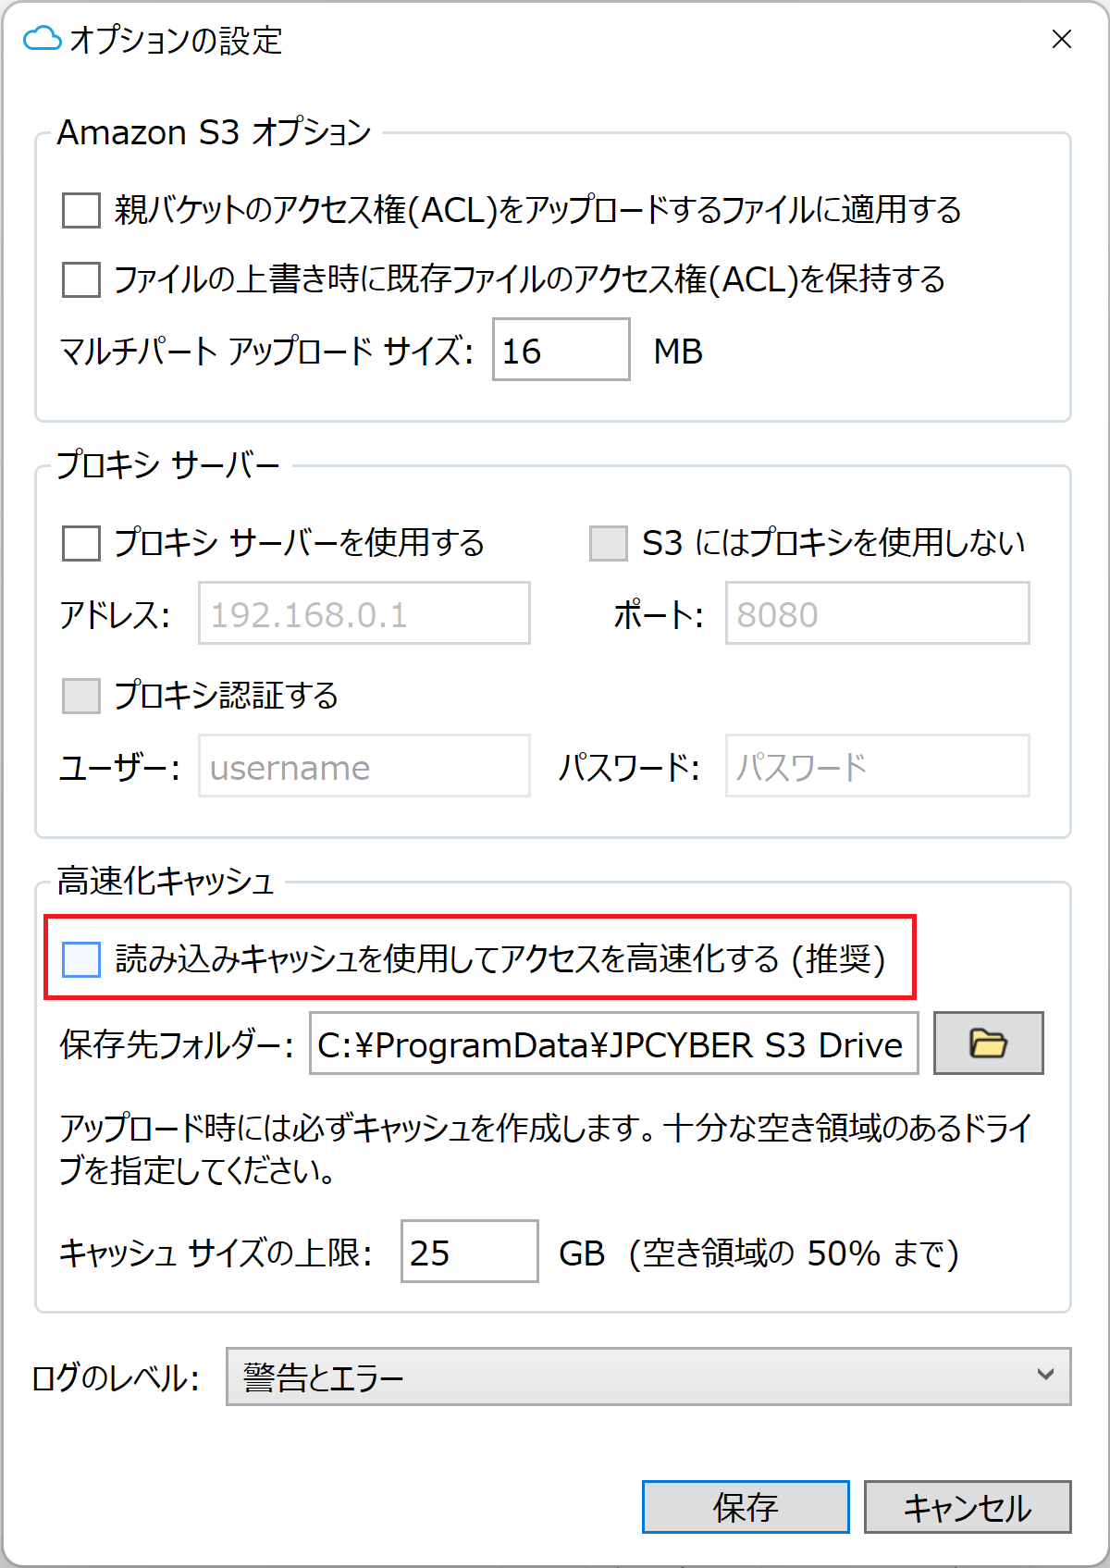The image size is (1110, 1568).
Task: Click the パスワード input field
Action: [x=876, y=766]
